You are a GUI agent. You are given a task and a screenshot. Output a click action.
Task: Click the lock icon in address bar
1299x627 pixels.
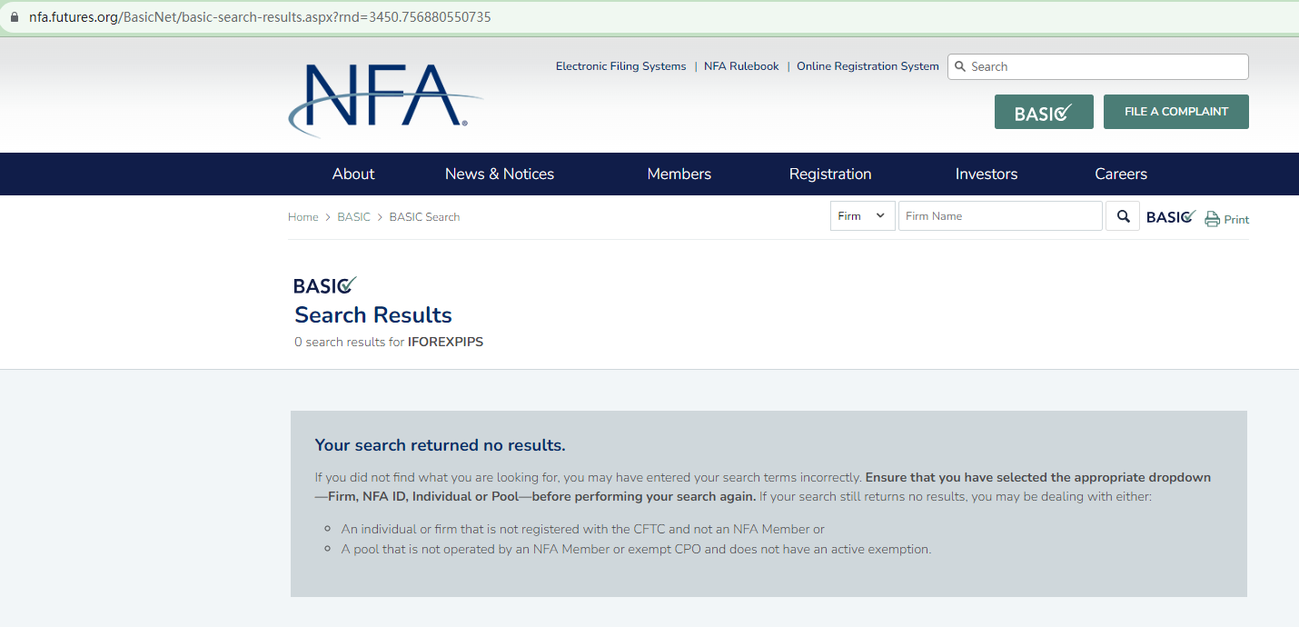pos(14,17)
